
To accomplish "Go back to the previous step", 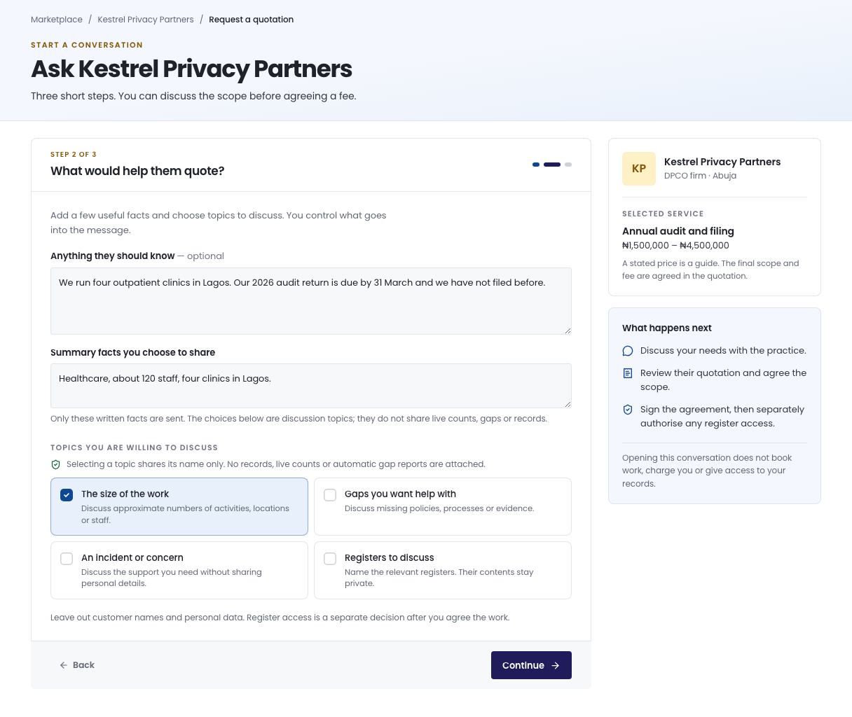I will tap(77, 665).
